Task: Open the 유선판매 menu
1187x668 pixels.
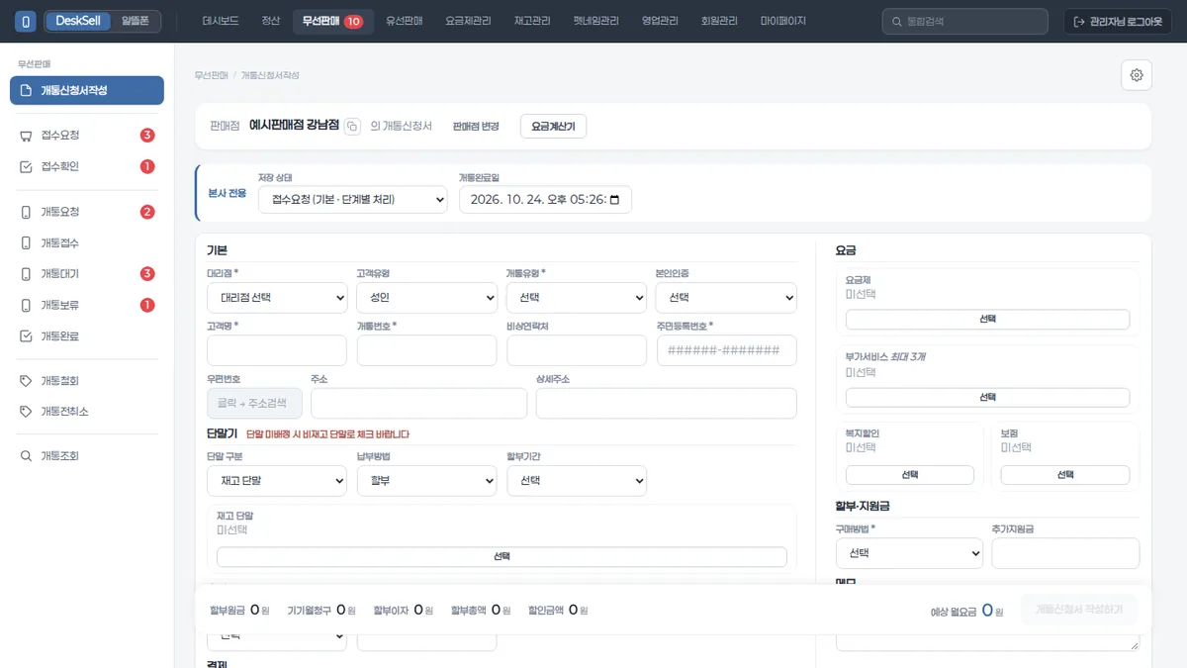Action: [405, 21]
